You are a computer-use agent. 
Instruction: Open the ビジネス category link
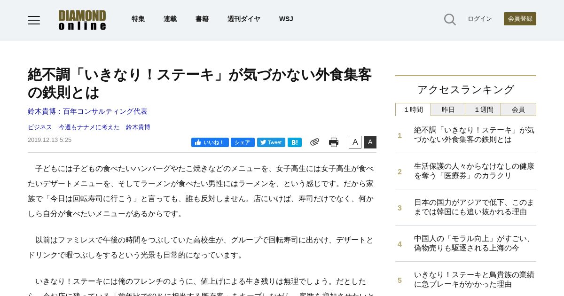point(40,127)
